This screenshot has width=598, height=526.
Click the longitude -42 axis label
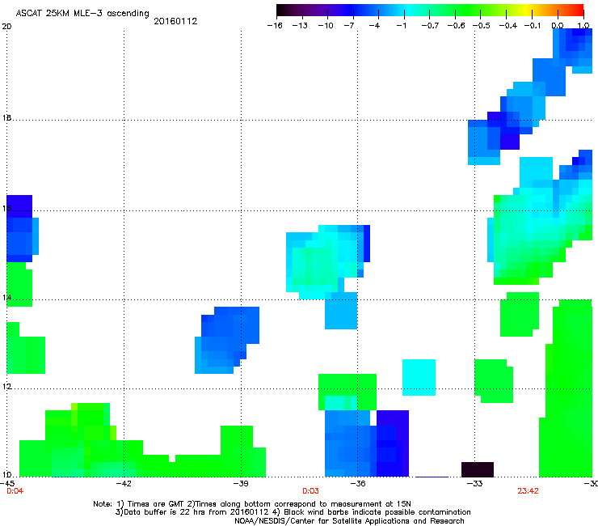[124, 484]
